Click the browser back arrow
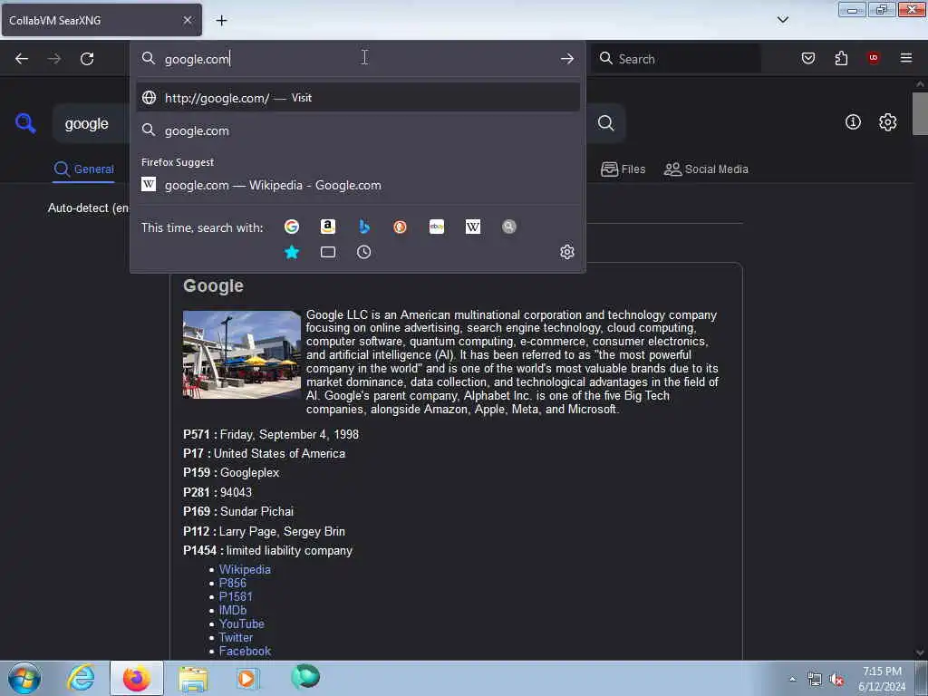Screen dimensions: 928x696 (x=22, y=59)
